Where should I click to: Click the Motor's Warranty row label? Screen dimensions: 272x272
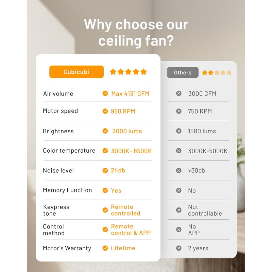click(67, 248)
